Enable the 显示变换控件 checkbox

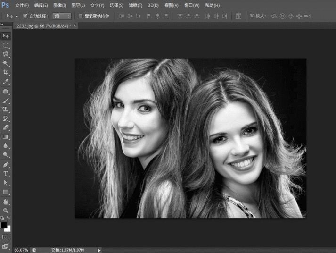[80, 16]
